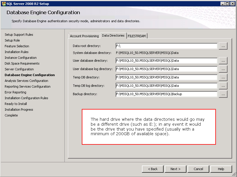Click the Backup directory label
This screenshot has height=177, width=237.
[x=85, y=94]
